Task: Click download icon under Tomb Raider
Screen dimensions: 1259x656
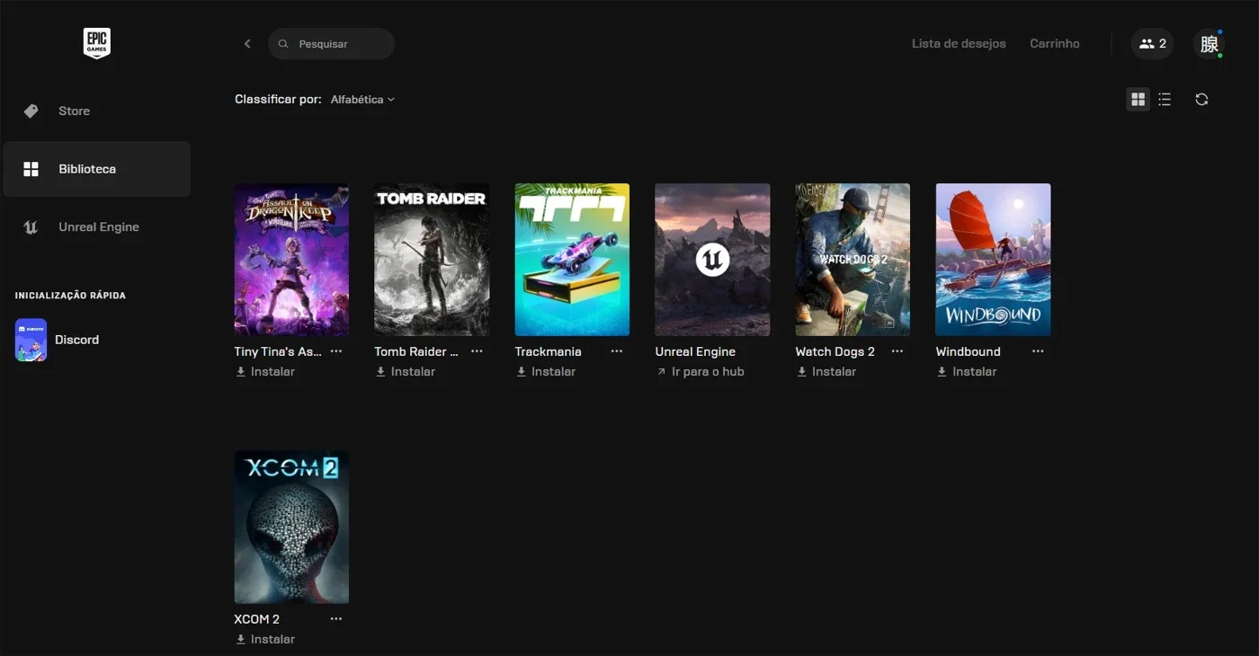Action: coord(380,372)
